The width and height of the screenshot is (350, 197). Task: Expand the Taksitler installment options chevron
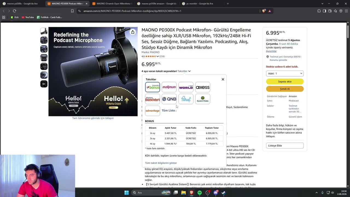(x=189, y=71)
